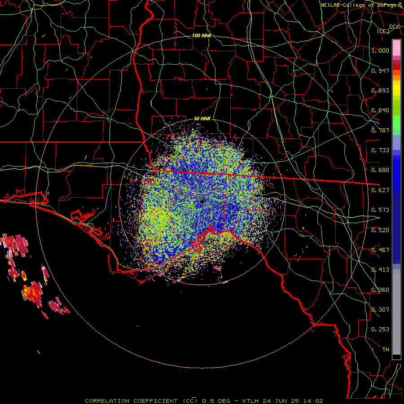Pick the orange swatch in the color bar
The width and height of the screenshot is (404, 404).
[396, 78]
